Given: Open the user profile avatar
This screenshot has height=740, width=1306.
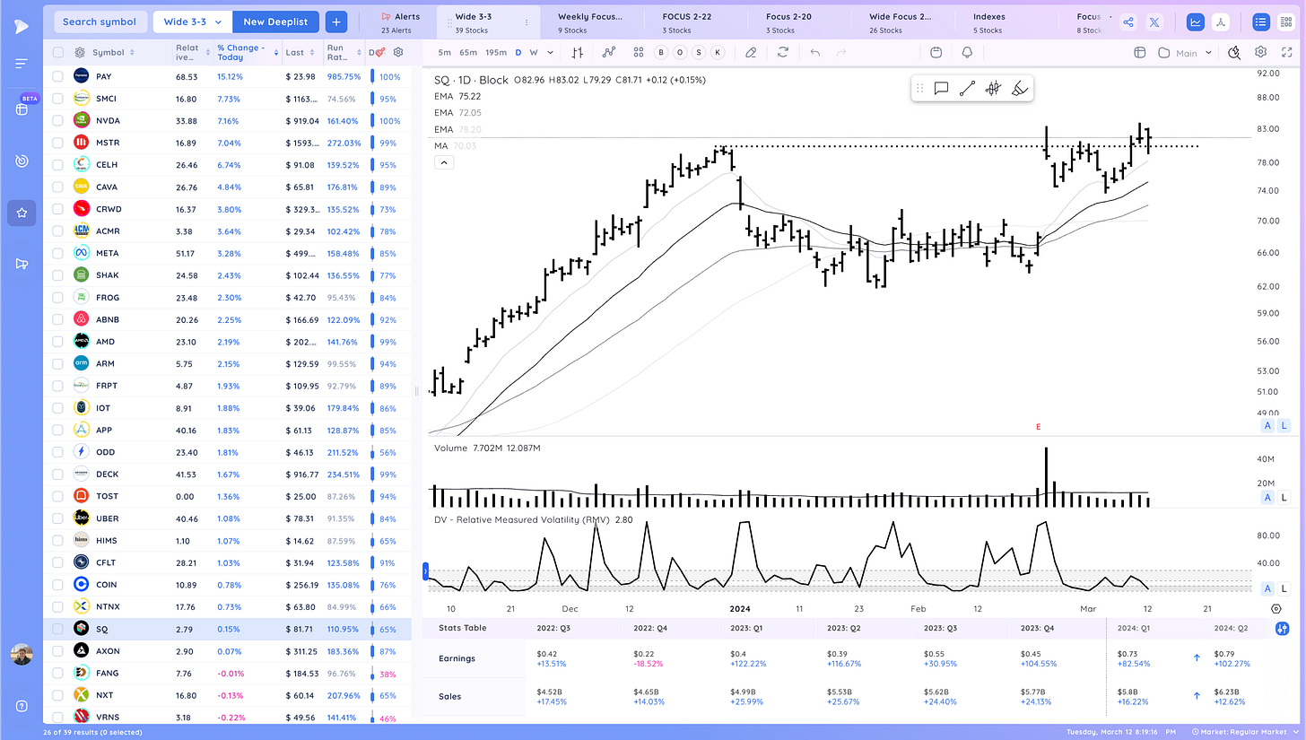Looking at the screenshot, I should click(x=22, y=656).
